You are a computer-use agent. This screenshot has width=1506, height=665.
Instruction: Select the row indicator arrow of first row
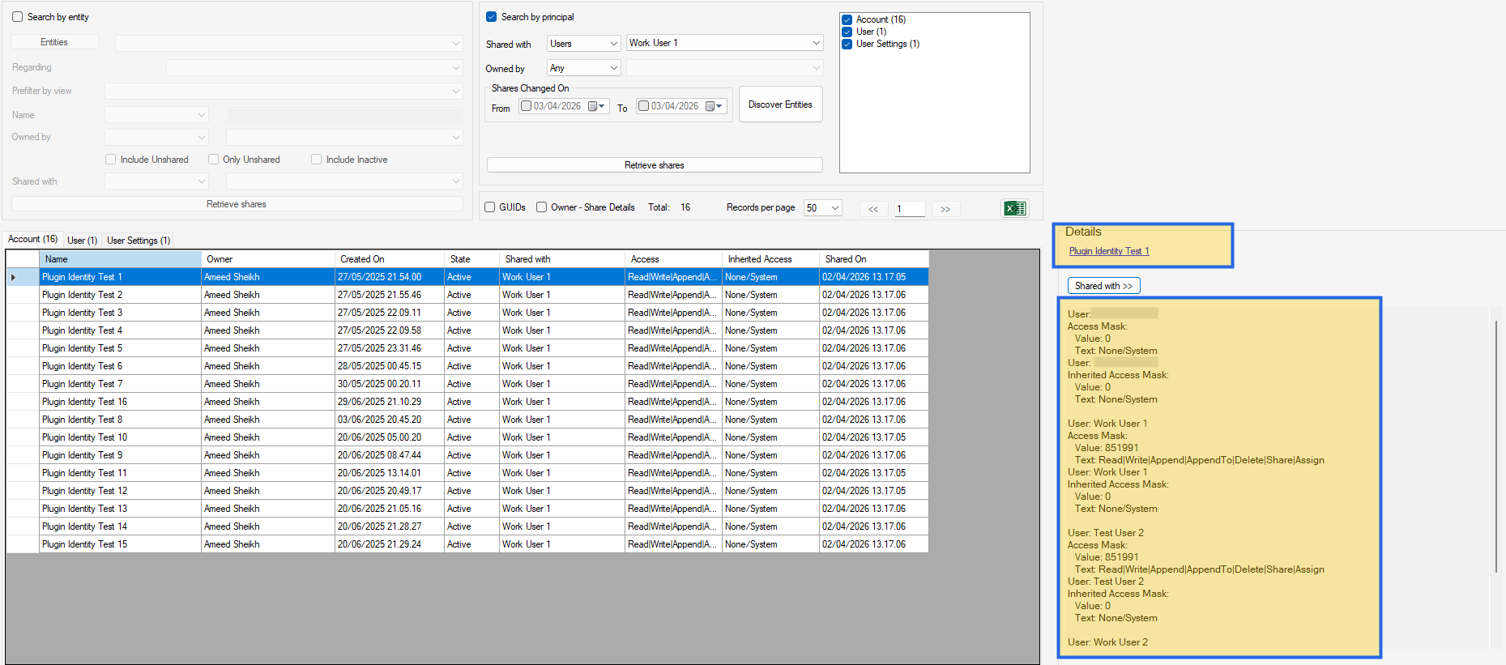(14, 277)
